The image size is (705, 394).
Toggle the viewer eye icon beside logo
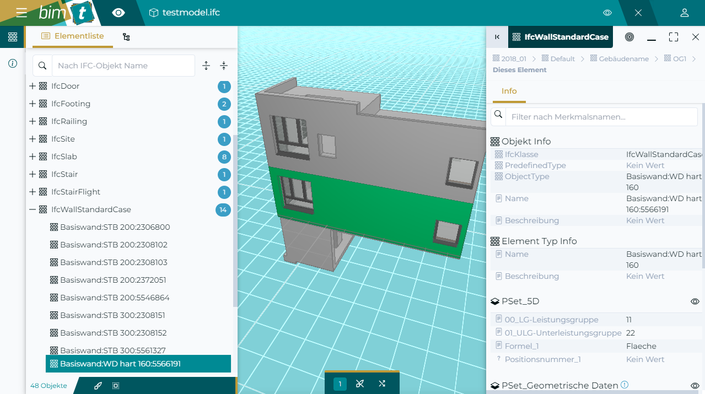pos(119,13)
